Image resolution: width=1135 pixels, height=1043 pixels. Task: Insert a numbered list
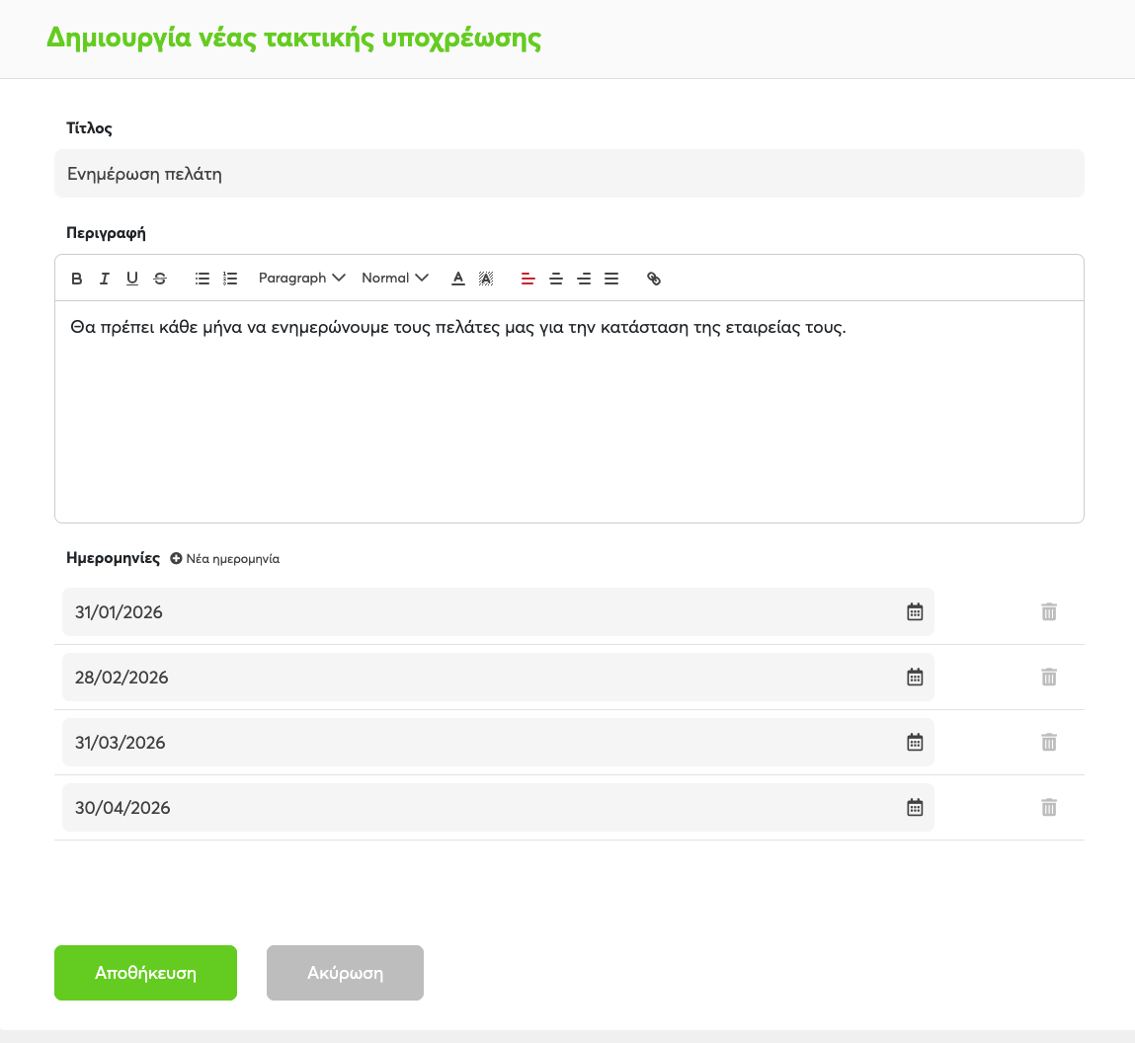pos(230,279)
